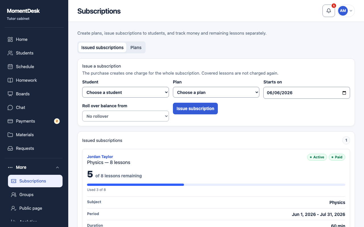364x227 pixels.
Task: Open the No rollover dropdown
Action: coord(125,116)
